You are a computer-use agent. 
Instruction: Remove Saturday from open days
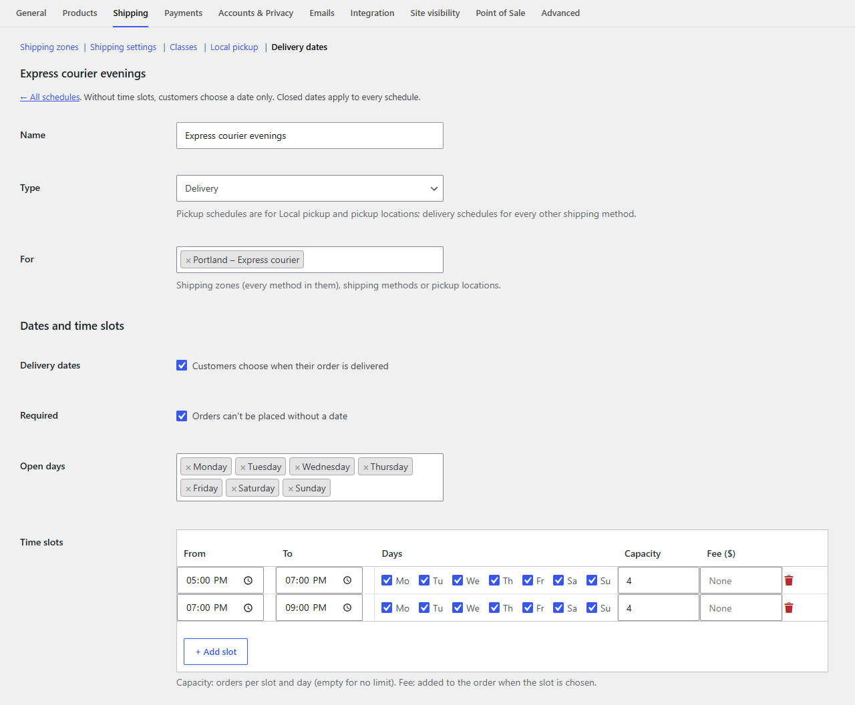pos(234,489)
